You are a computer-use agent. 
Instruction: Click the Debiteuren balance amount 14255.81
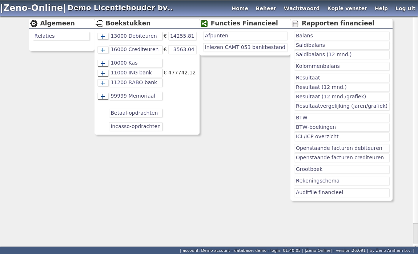click(182, 36)
